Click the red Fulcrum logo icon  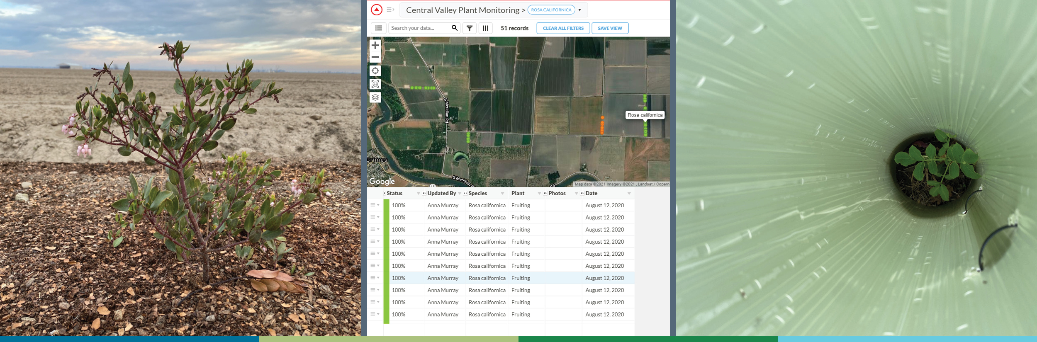point(376,10)
